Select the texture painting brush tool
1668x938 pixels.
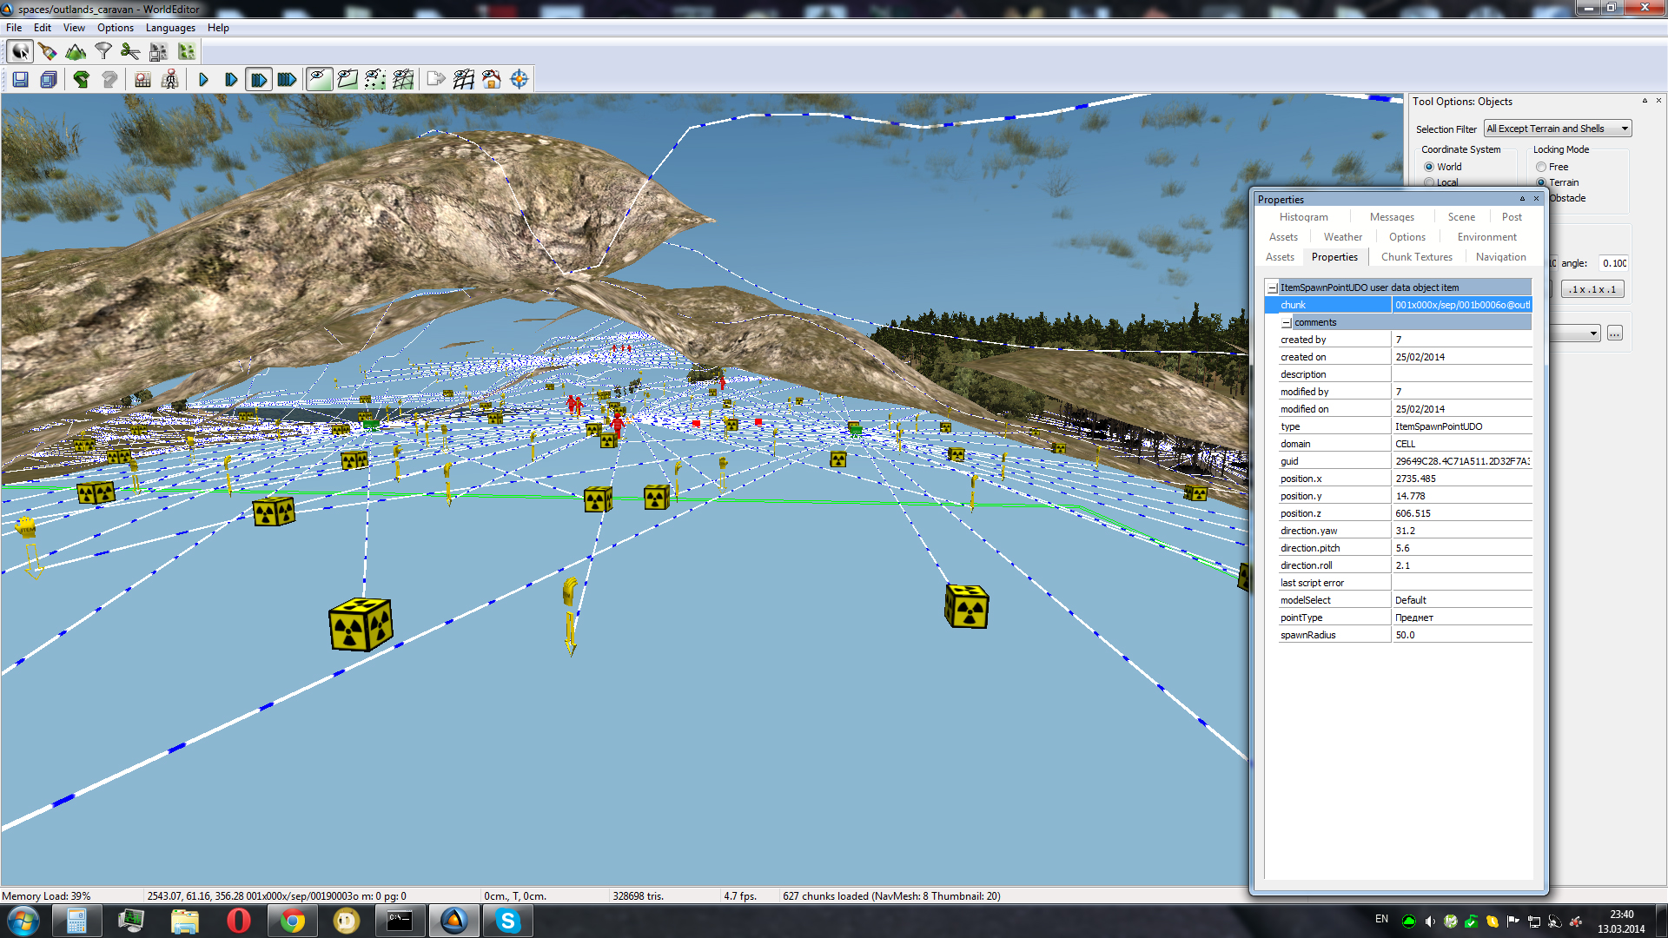point(48,52)
